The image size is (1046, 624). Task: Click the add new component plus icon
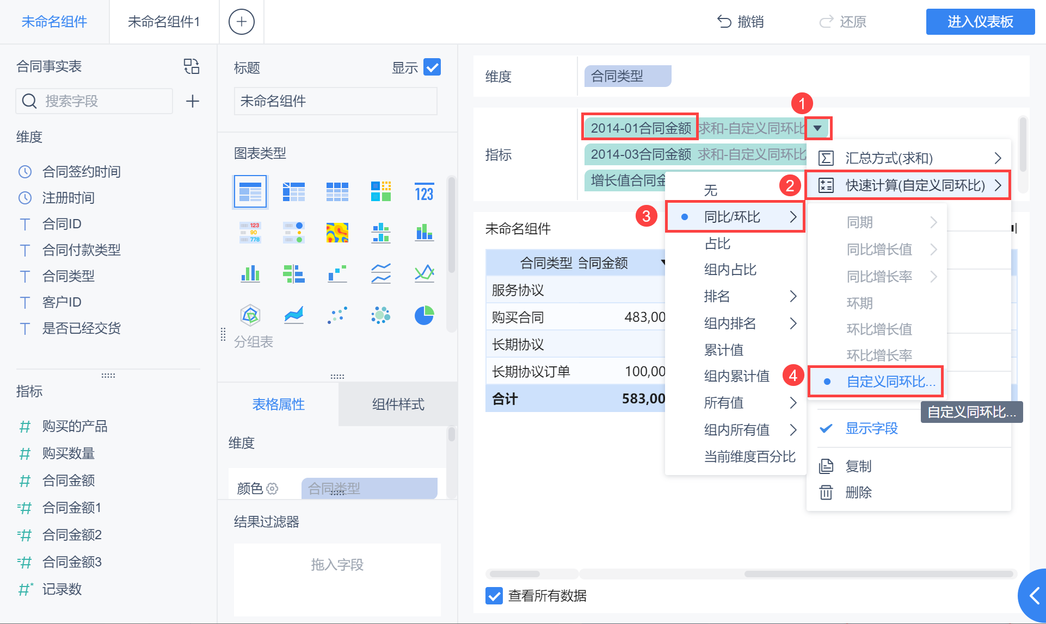[241, 22]
